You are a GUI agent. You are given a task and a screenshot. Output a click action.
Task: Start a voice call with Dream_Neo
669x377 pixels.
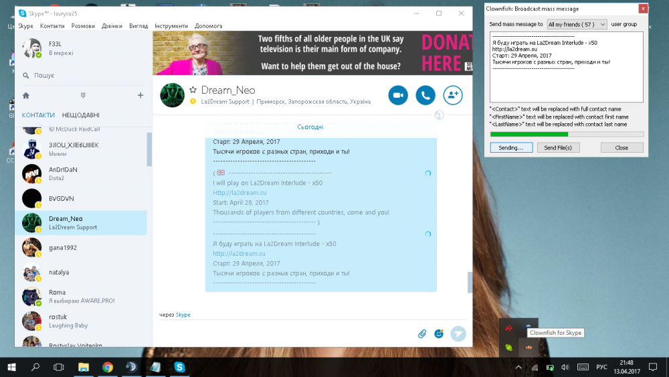[425, 95]
